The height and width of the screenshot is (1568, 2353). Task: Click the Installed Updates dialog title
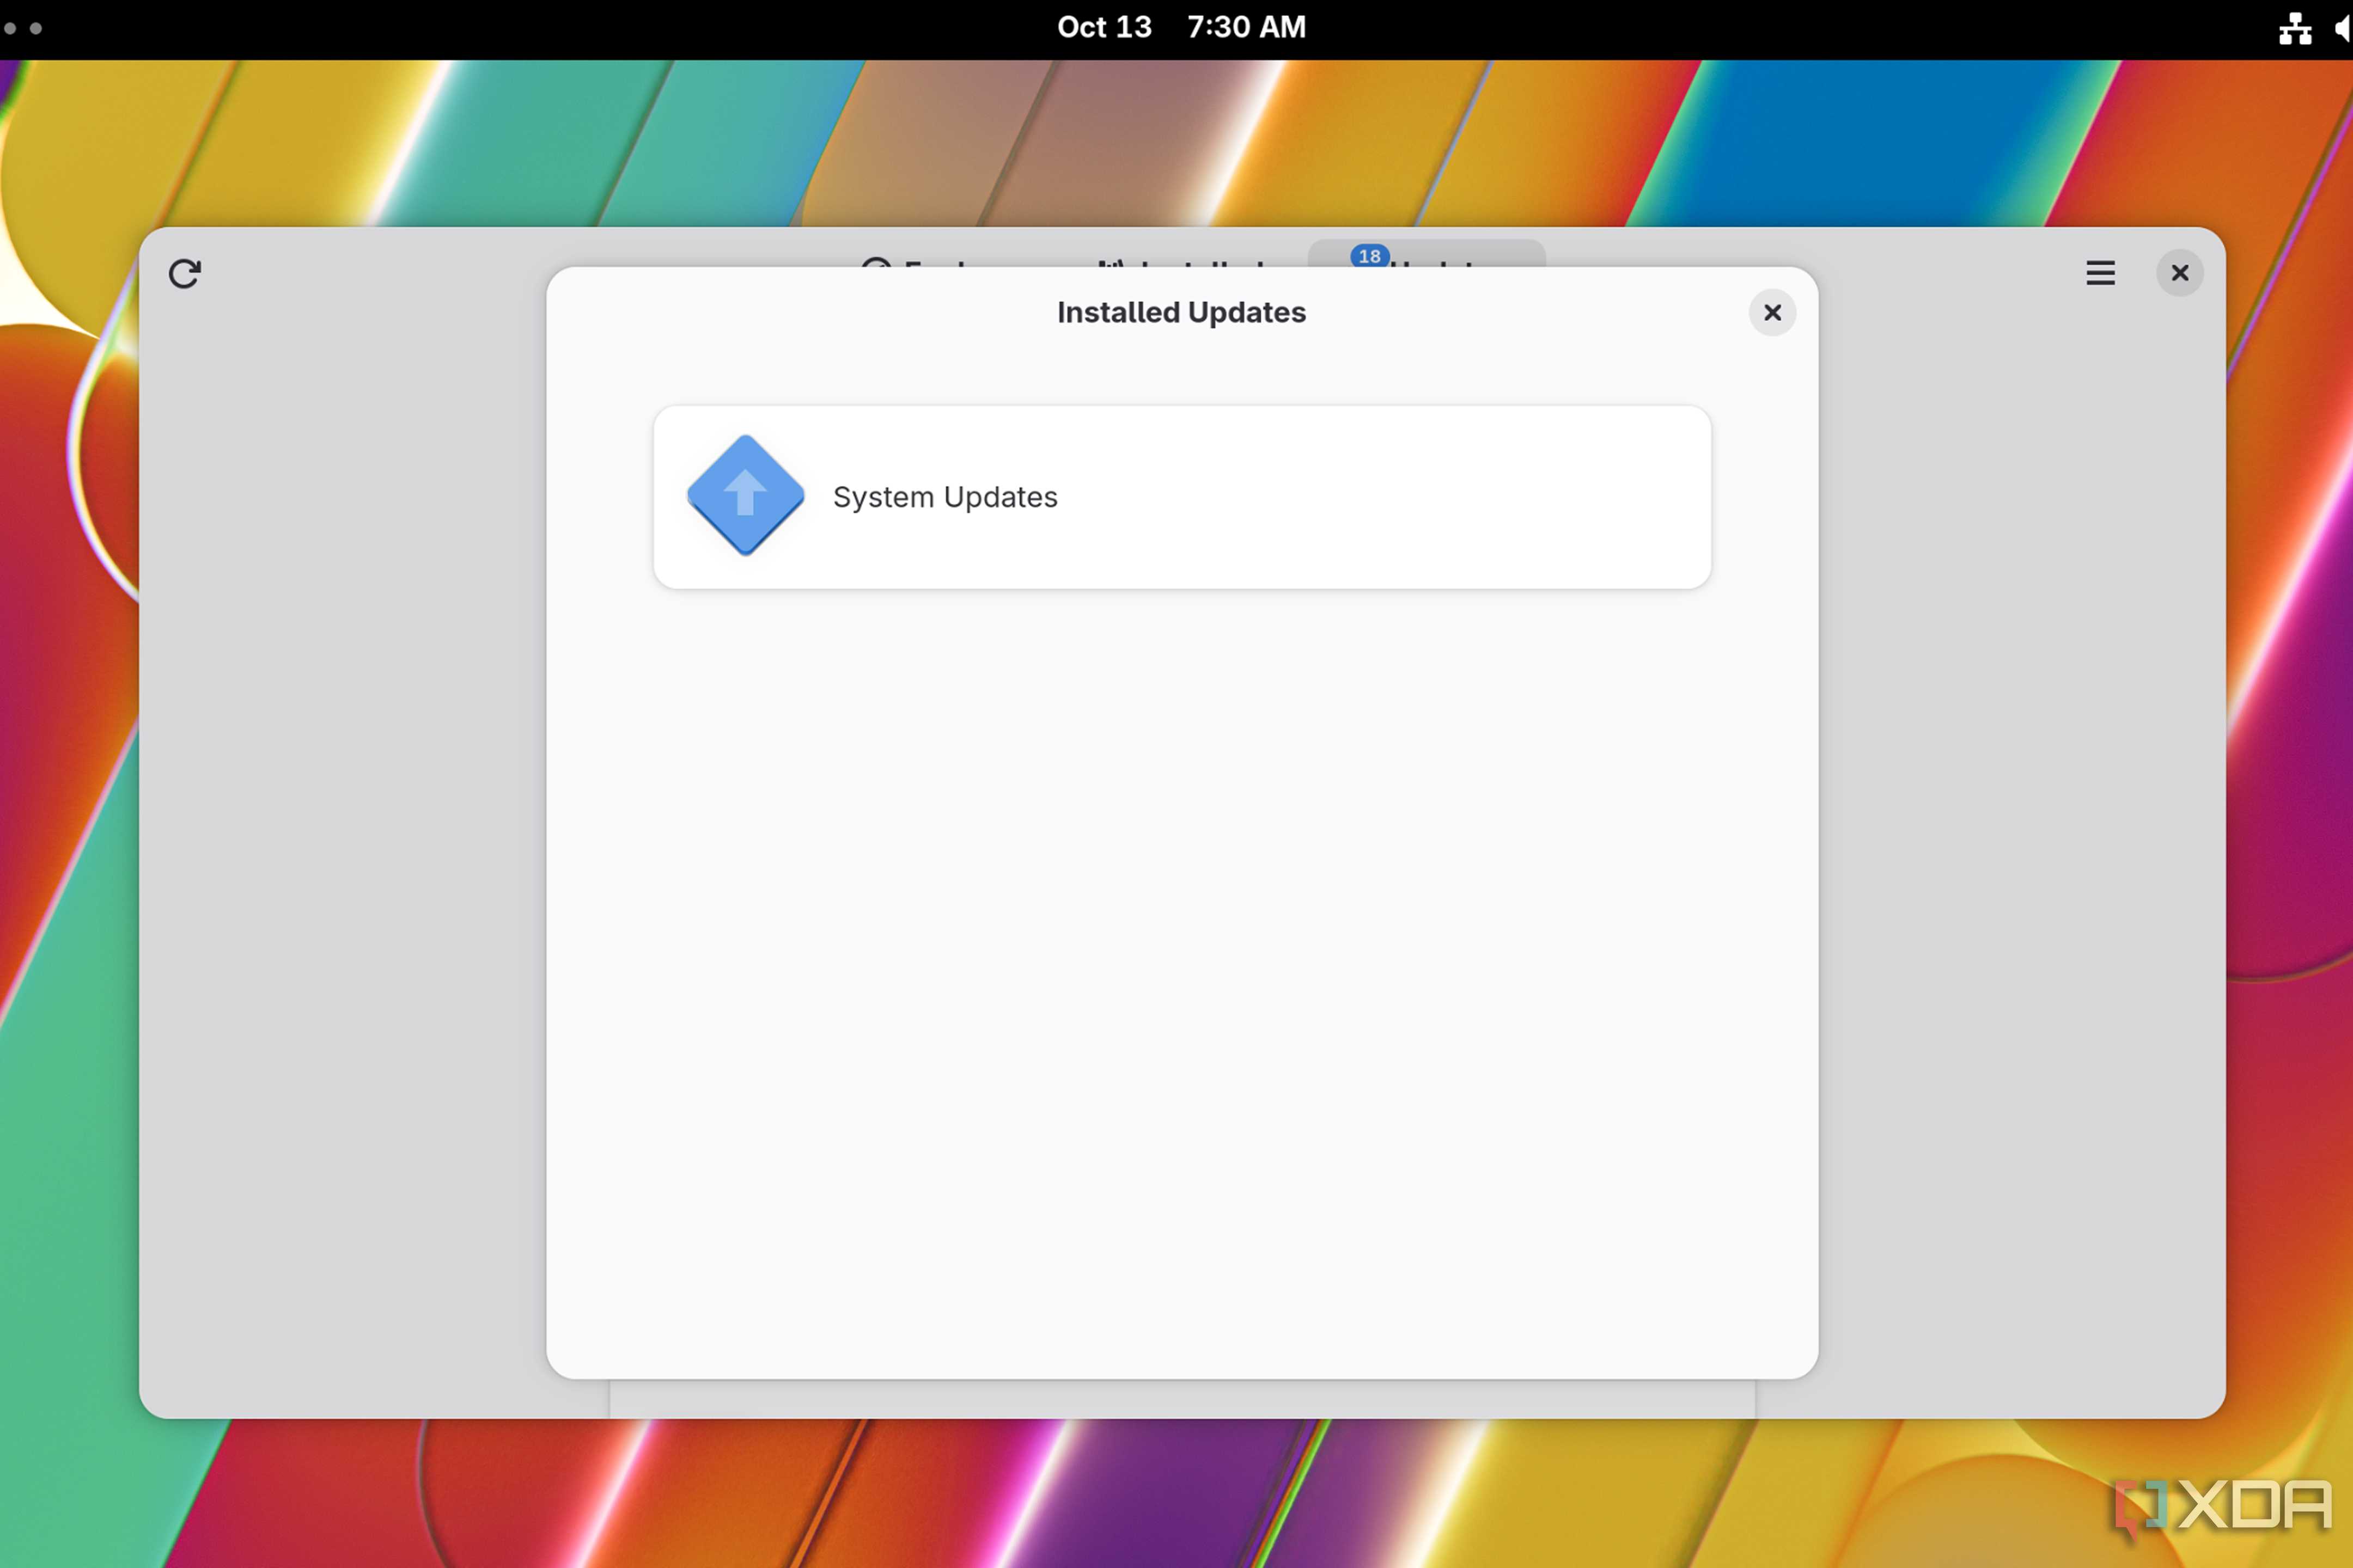click(x=1181, y=313)
